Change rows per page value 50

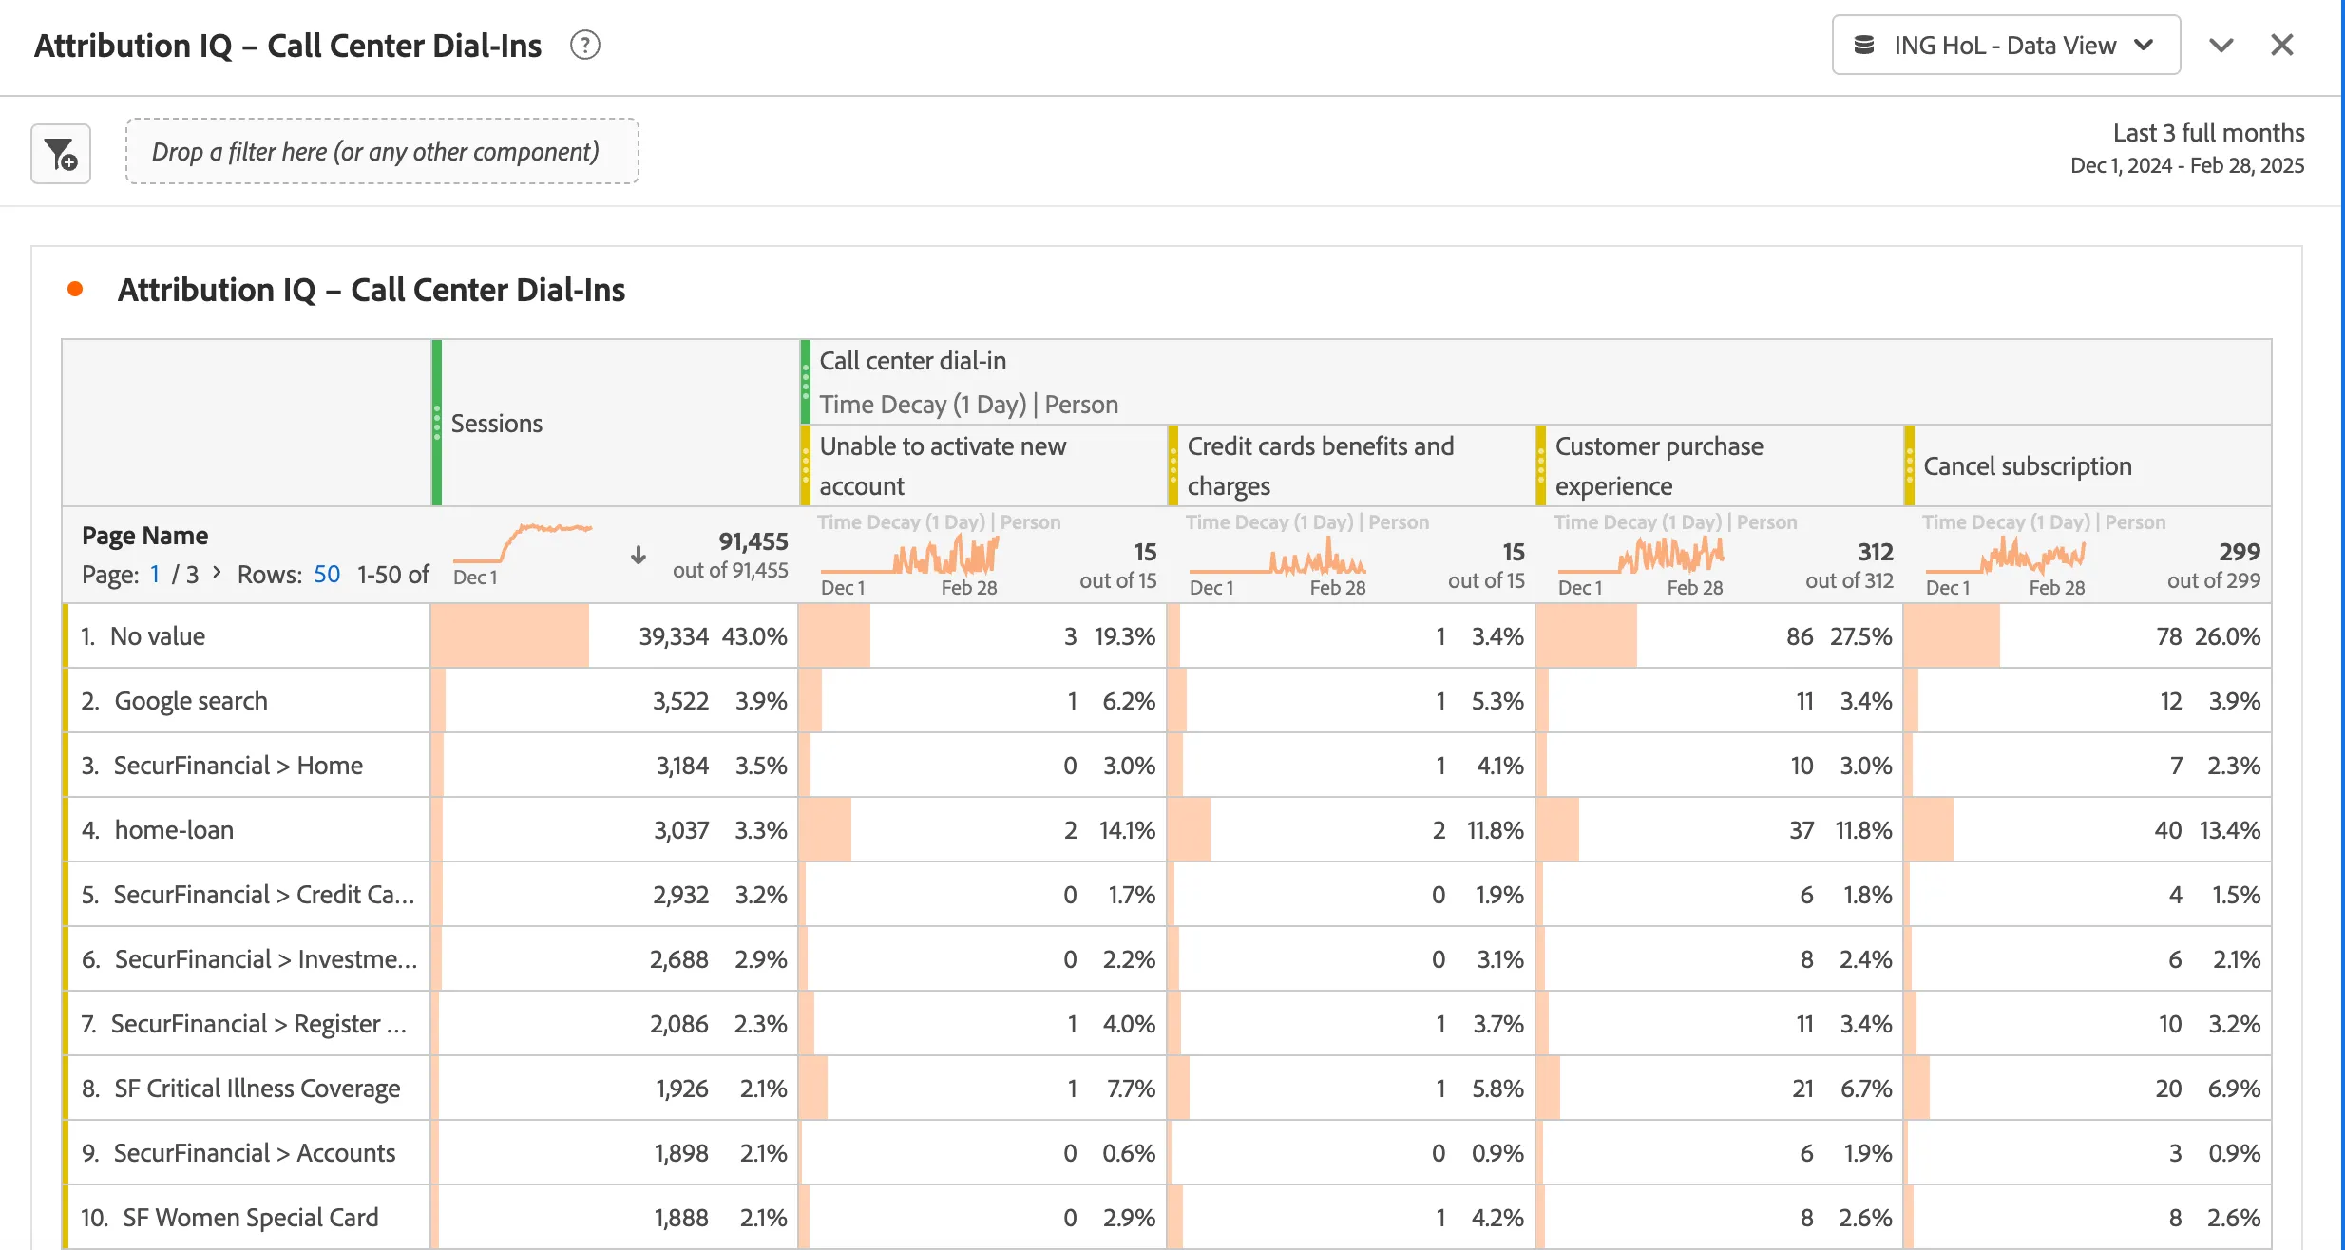coord(327,574)
